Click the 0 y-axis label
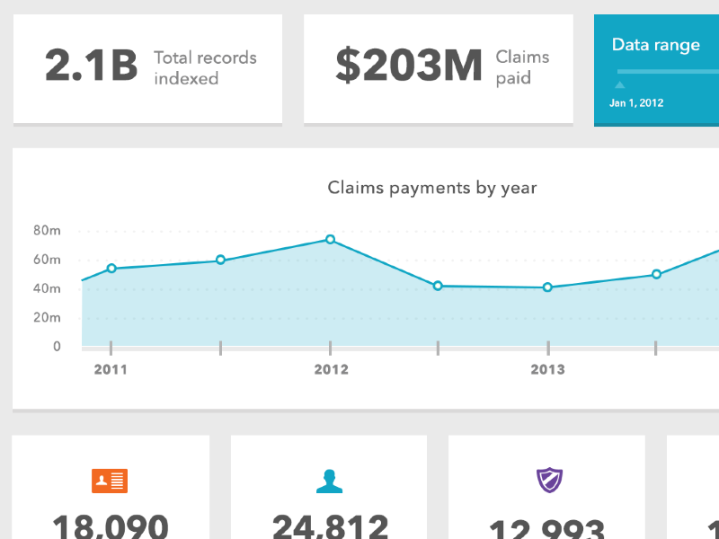The height and width of the screenshot is (539, 719). point(57,346)
